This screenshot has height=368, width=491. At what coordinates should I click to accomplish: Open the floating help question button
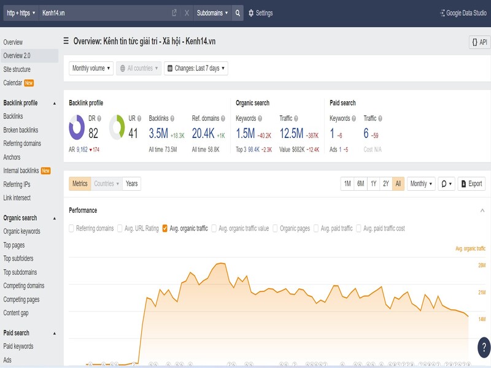[x=484, y=347]
